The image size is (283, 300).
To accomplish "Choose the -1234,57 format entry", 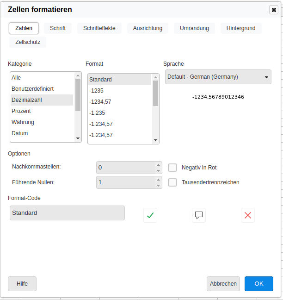I will point(100,102).
